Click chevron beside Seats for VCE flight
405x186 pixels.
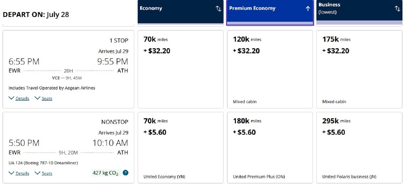click(37, 98)
